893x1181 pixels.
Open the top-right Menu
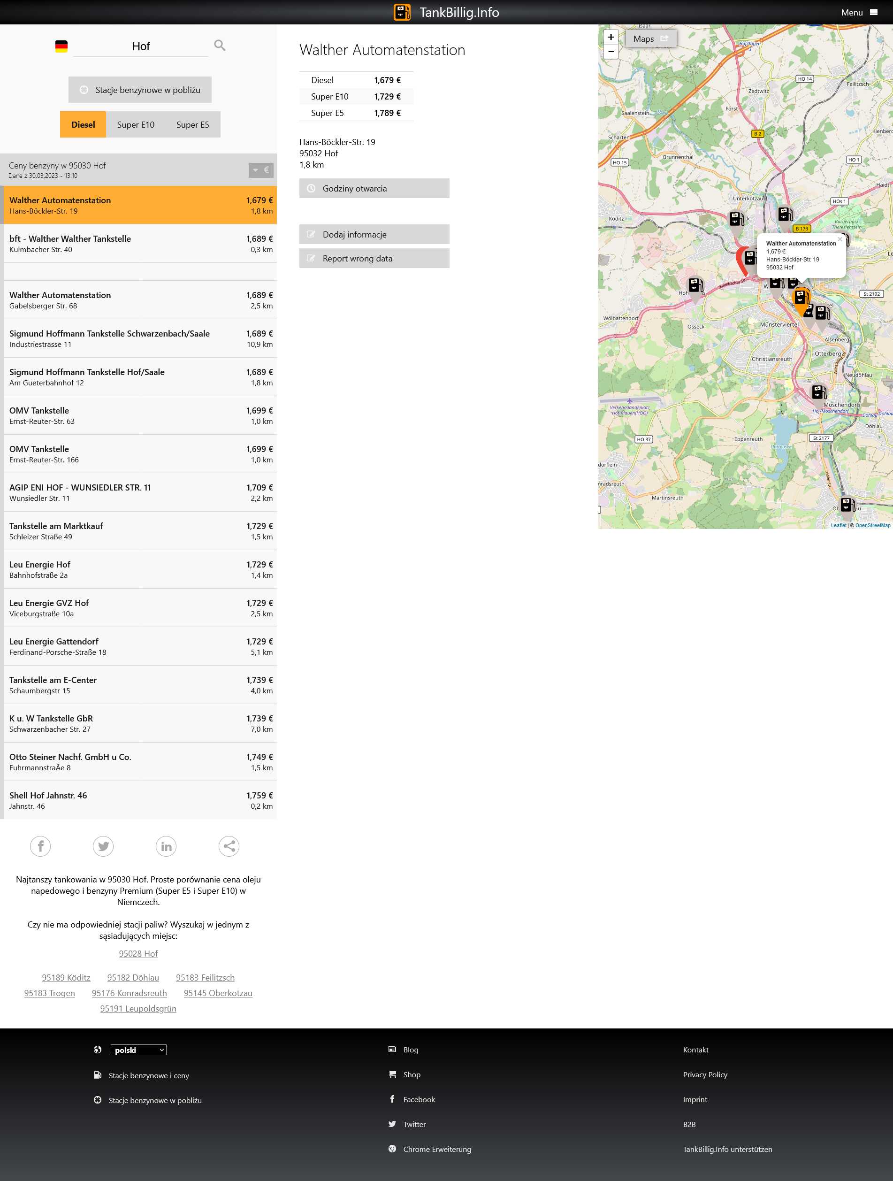(858, 12)
